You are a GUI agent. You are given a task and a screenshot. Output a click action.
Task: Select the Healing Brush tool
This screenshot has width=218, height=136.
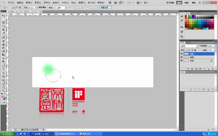(3, 37)
